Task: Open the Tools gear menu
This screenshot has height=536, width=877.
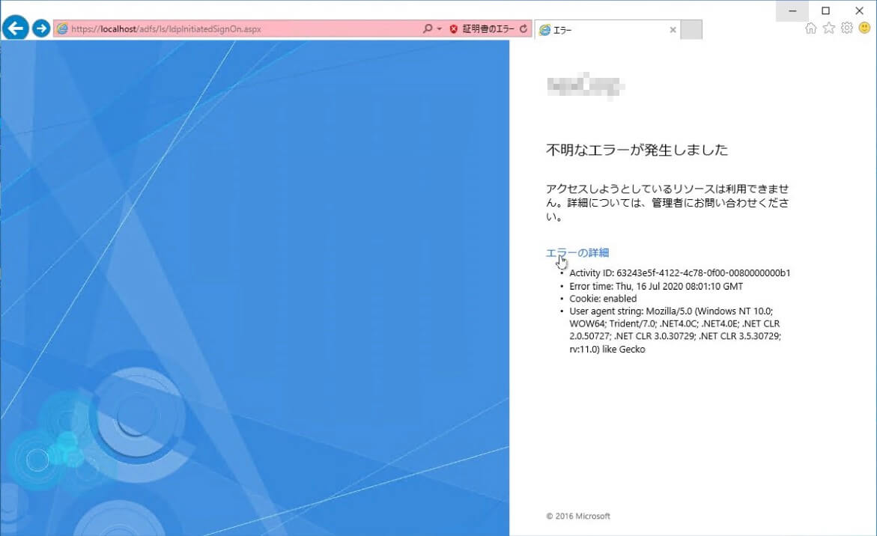Action: click(847, 28)
